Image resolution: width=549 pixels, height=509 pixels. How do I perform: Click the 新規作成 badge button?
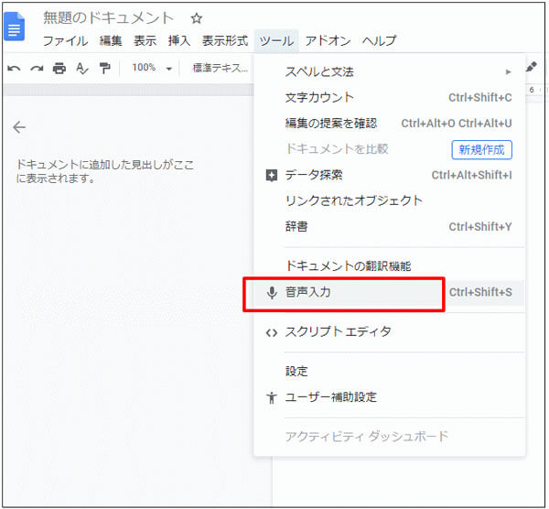point(482,150)
